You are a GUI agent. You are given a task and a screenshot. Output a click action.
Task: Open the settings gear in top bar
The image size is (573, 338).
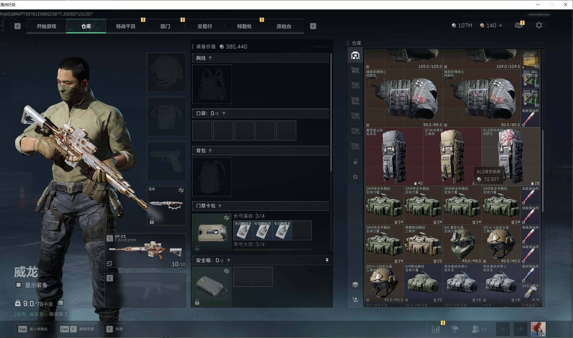539,25
